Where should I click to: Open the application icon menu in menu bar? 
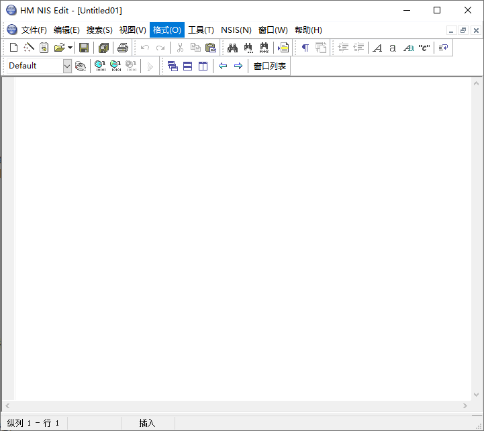(x=11, y=30)
